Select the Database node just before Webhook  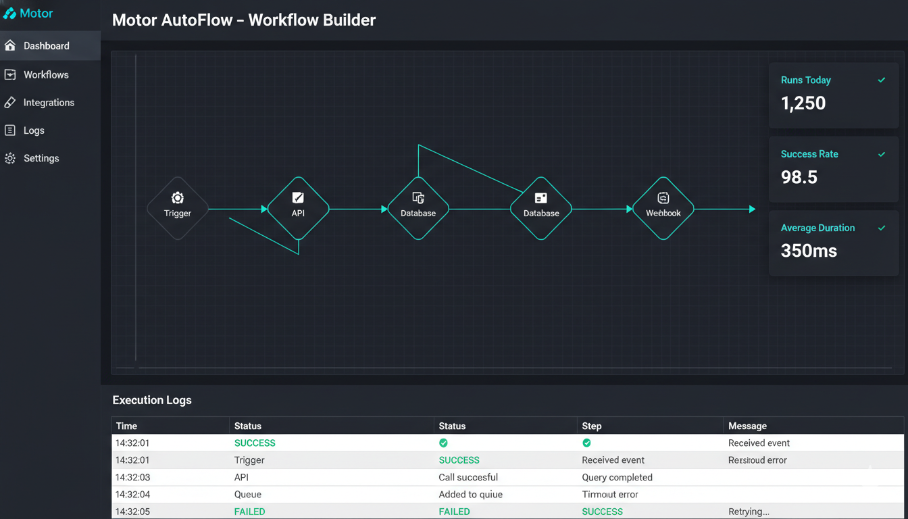click(541, 208)
